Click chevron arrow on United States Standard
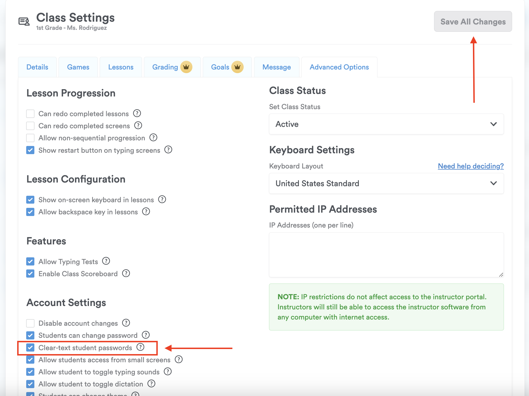The image size is (529, 396). pyautogui.click(x=494, y=183)
